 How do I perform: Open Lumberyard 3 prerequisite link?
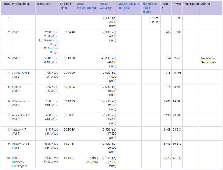coord(19,73)
